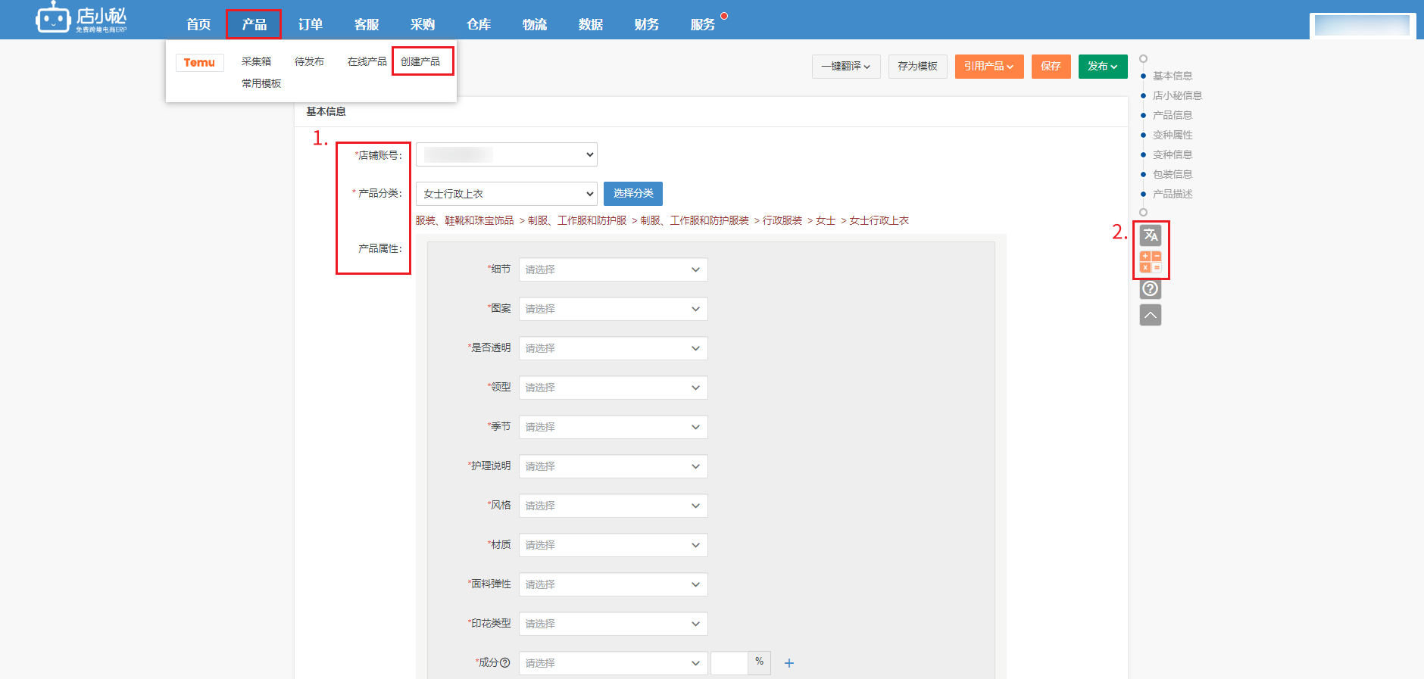Jump to 变种属性 section in side navigation
This screenshot has height=679, width=1424.
(x=1173, y=135)
